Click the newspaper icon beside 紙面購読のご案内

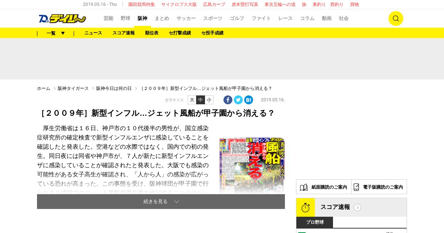(304, 187)
